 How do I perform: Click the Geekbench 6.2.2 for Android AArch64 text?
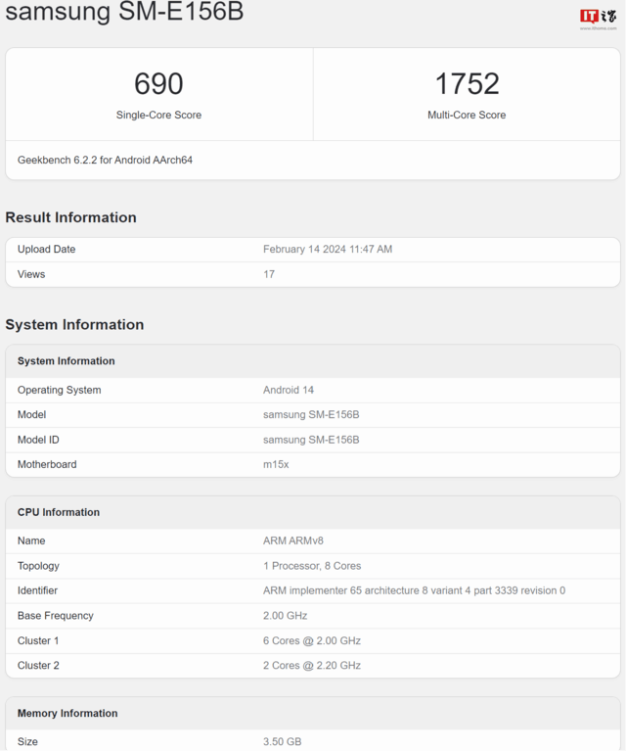105,160
